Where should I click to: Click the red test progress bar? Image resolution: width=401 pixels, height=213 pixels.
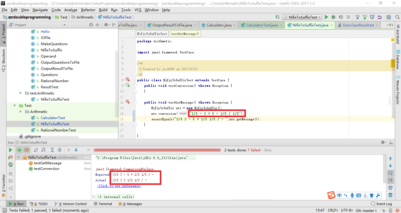pyautogui.click(x=157, y=150)
